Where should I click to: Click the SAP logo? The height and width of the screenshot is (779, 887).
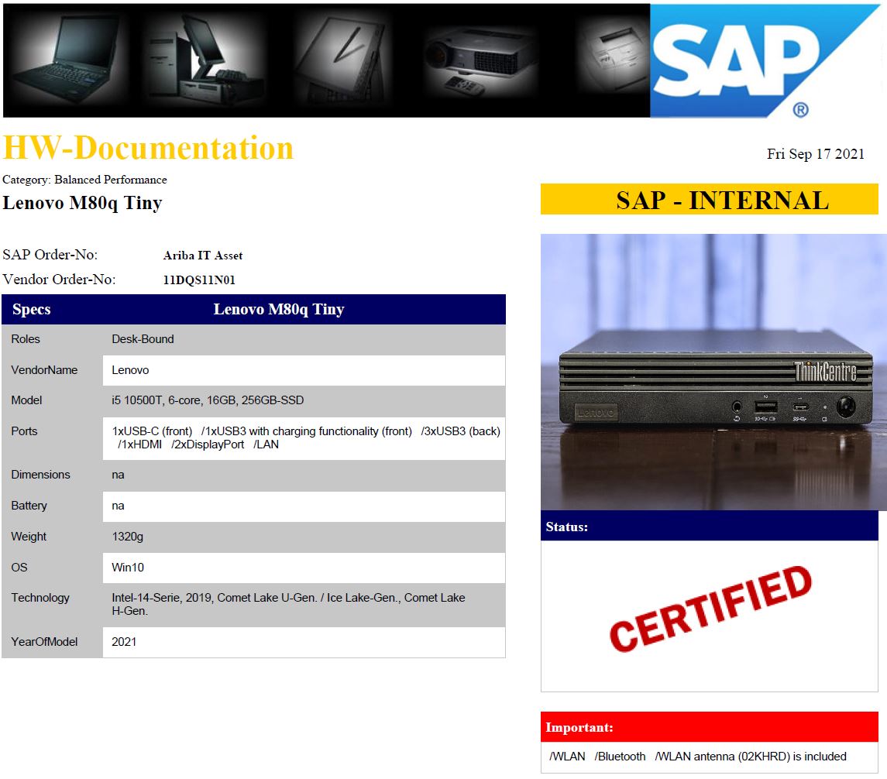coord(765,60)
